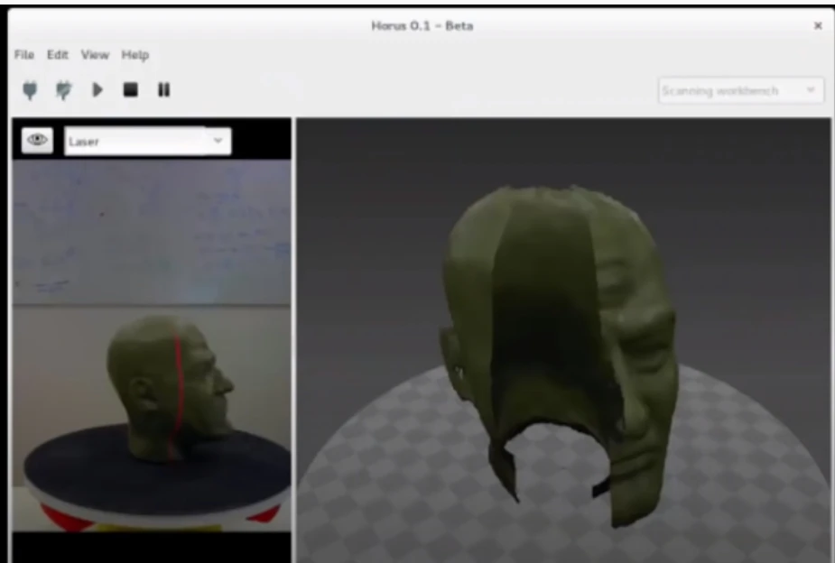Open the Scanning workbench selector
Screen dimensions: 835x563
[x=741, y=90]
